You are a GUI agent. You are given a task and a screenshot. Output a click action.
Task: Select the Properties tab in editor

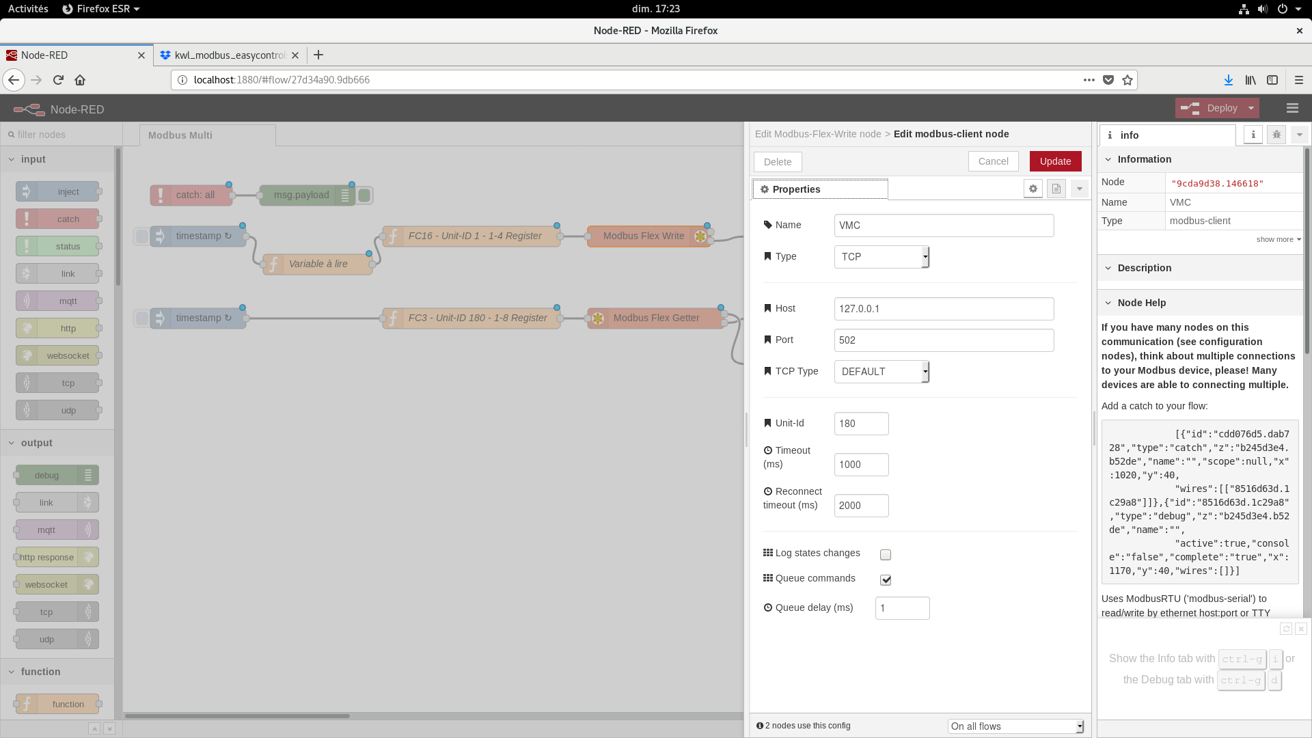coord(820,189)
